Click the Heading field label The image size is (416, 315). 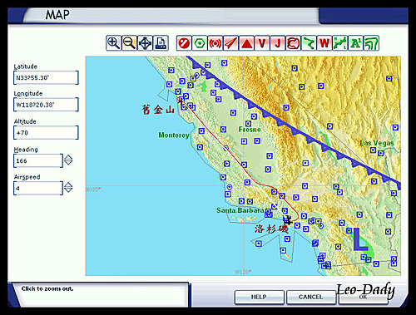(x=26, y=150)
